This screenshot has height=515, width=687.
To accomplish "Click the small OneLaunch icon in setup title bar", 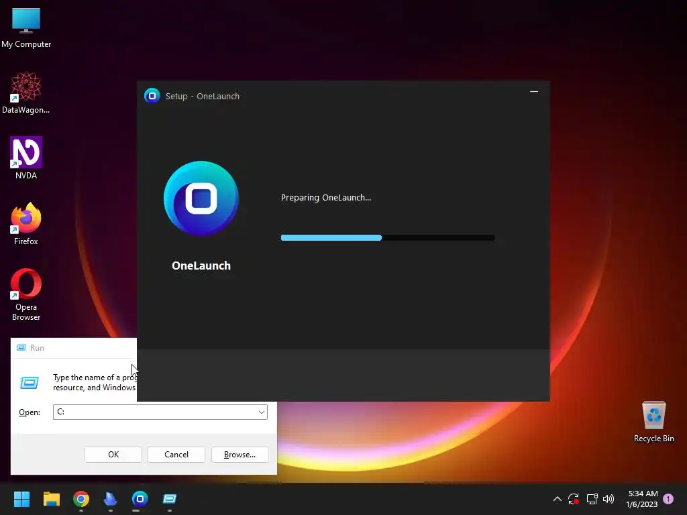I will coord(152,96).
